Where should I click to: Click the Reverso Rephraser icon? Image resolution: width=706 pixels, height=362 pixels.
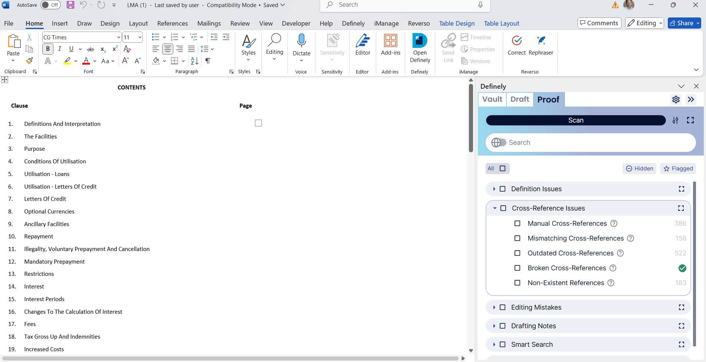click(x=541, y=41)
